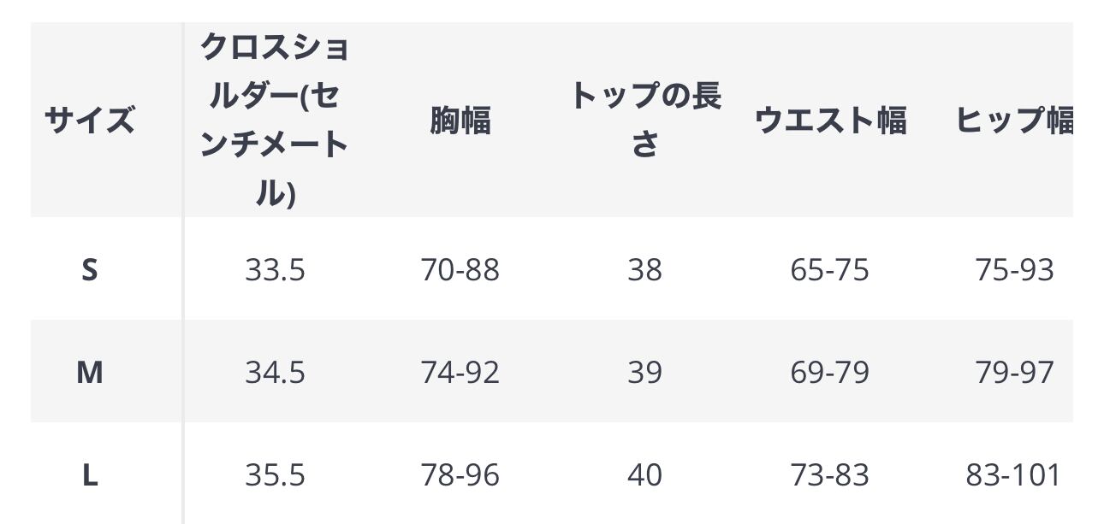Viewport: 1104px width, 524px height.
Task: Select the L size row label
Action: click(90, 475)
